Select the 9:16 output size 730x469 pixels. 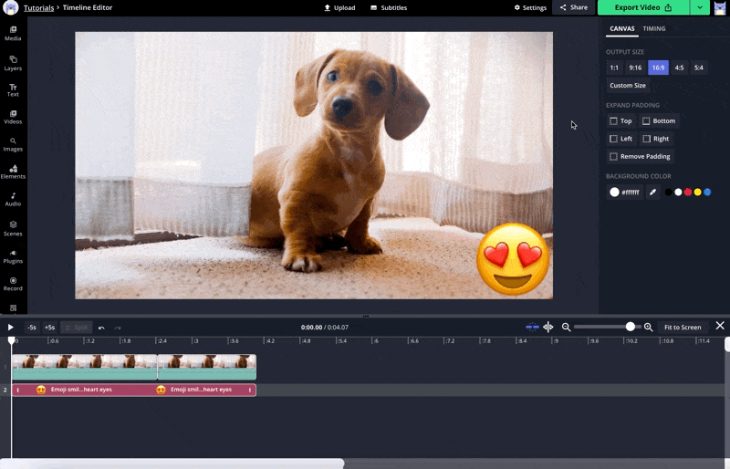[635, 68]
